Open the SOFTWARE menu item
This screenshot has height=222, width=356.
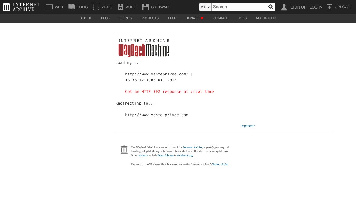click(161, 7)
